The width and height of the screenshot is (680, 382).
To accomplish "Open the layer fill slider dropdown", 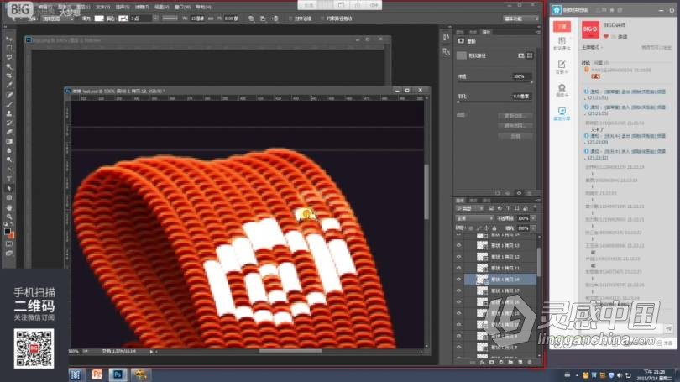I will click(533, 228).
